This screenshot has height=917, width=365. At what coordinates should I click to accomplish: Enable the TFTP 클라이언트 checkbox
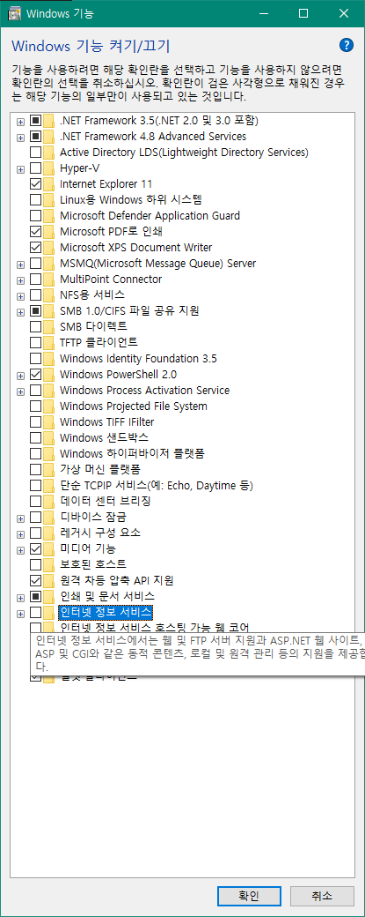click(35, 342)
